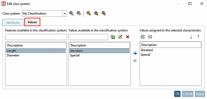Click the add class system icon

[x=71, y=13]
